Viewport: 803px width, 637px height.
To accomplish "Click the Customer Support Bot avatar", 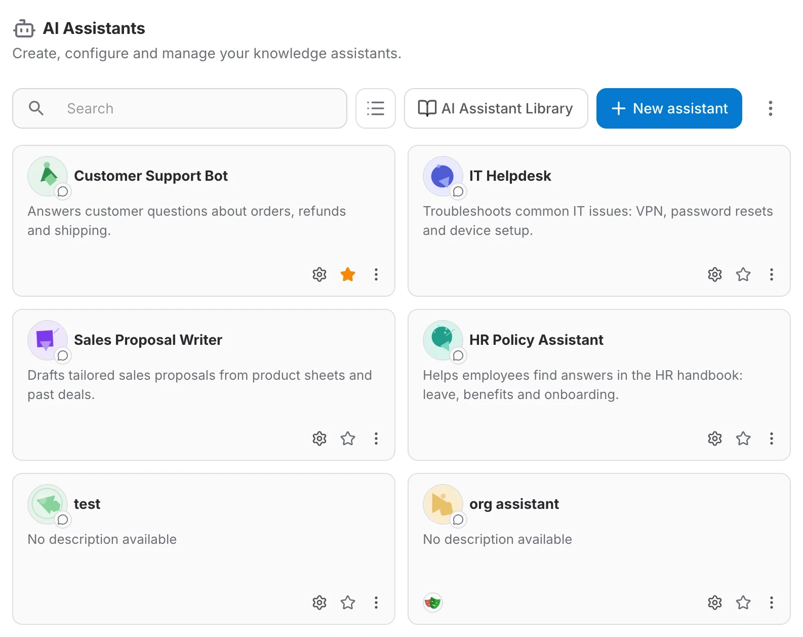I will [x=48, y=176].
